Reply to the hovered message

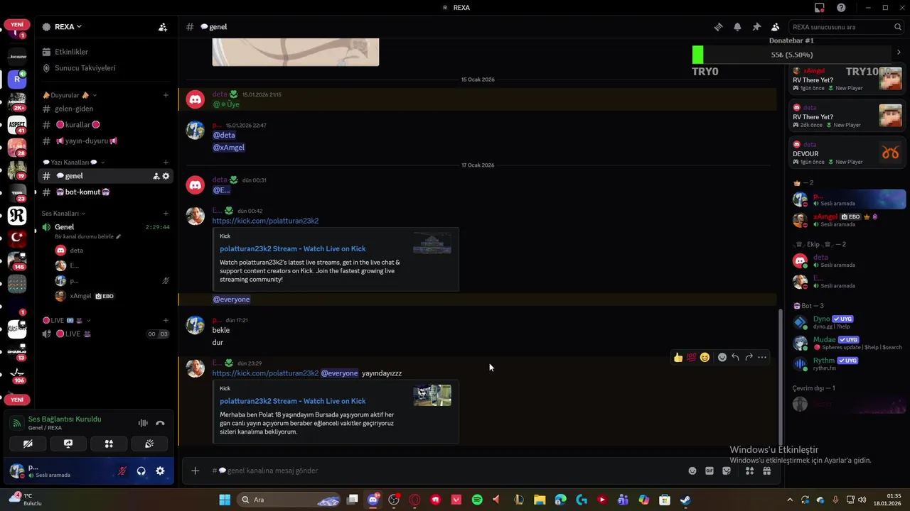pos(735,357)
